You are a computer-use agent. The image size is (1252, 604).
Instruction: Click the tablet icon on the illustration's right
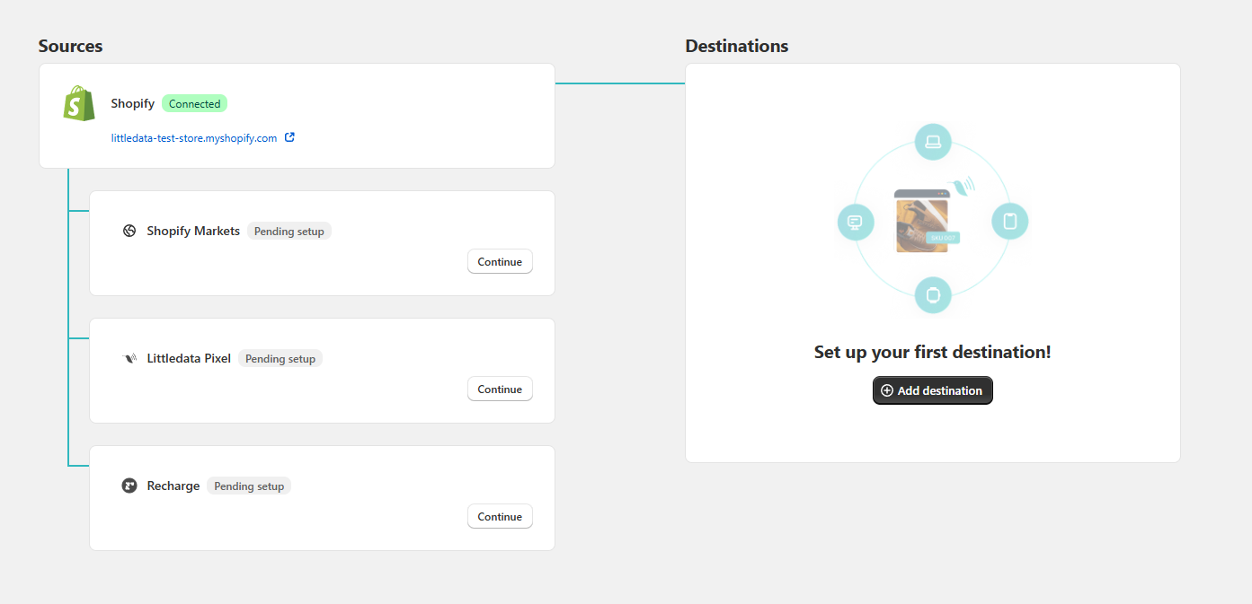click(1009, 221)
